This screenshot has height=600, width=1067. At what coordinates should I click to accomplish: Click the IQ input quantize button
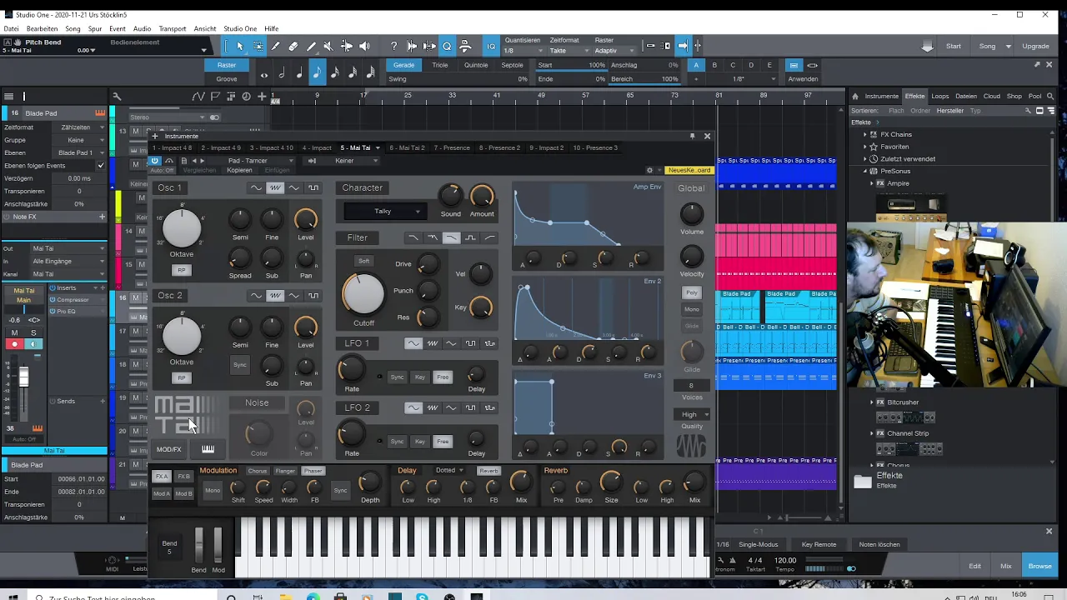click(x=491, y=47)
